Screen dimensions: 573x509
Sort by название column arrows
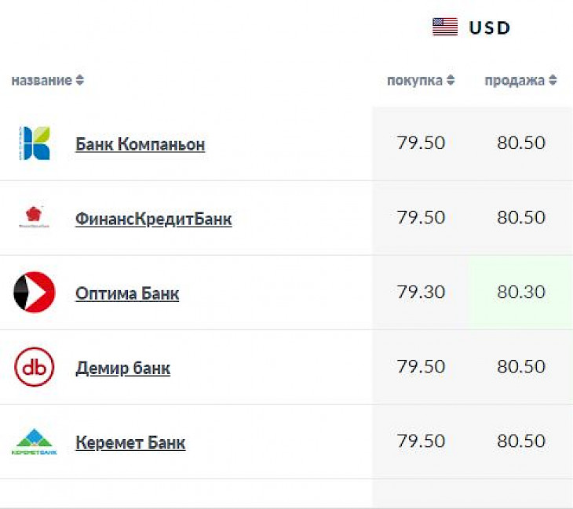tap(79, 80)
